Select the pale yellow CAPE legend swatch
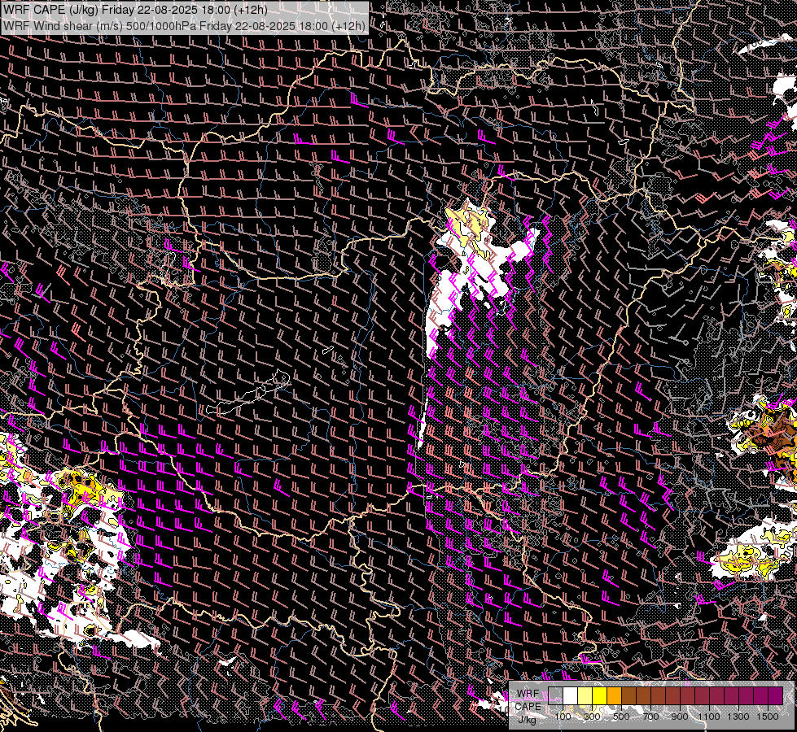 585,696
